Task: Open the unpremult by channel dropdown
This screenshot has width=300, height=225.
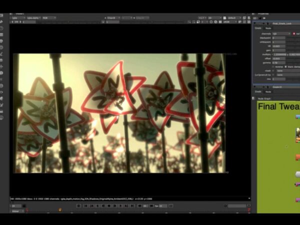Action: tap(288, 75)
